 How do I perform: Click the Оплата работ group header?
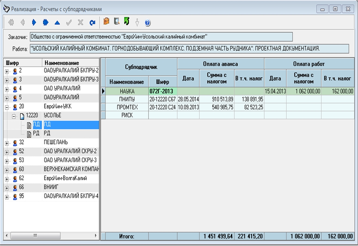(309, 64)
